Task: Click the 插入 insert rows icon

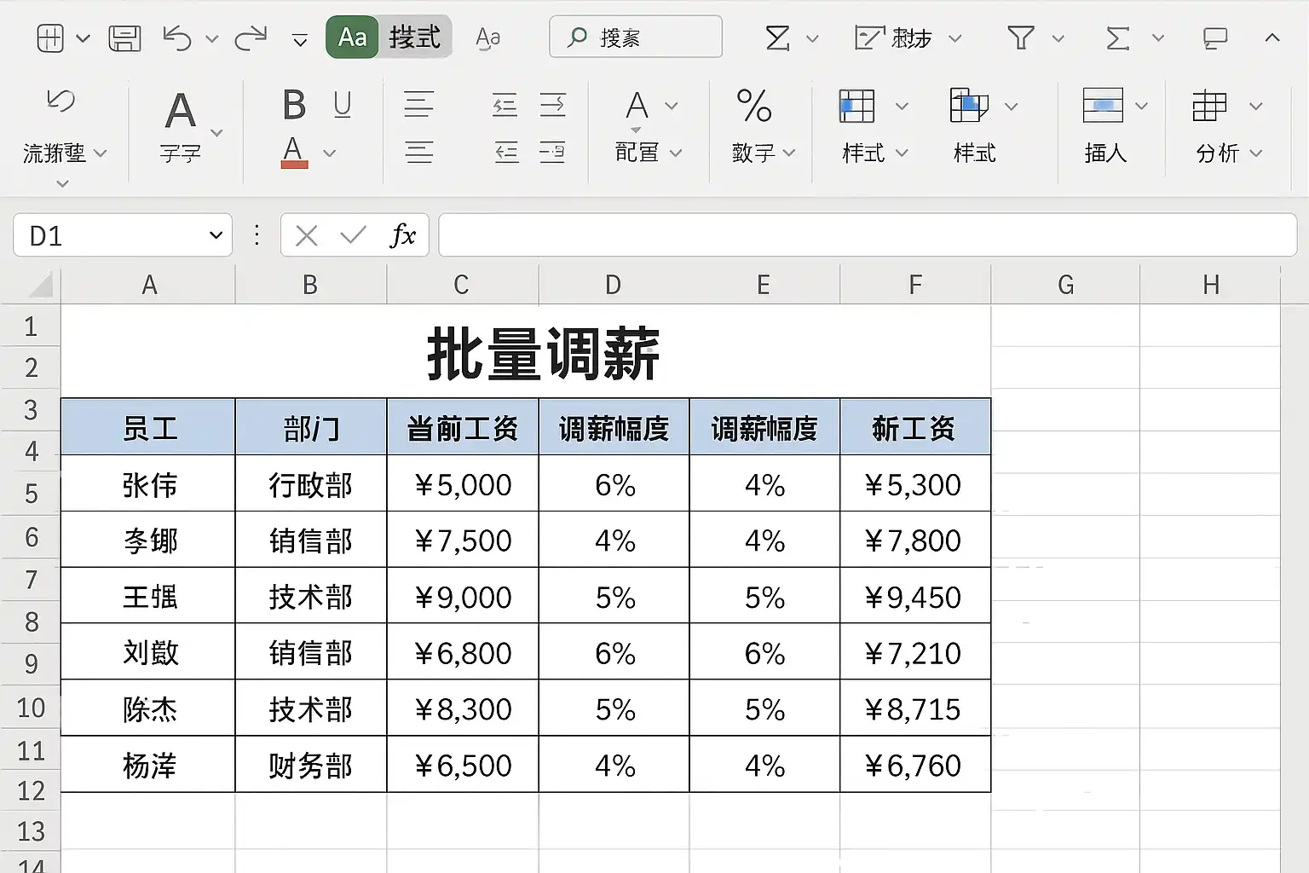Action: 1103,106
